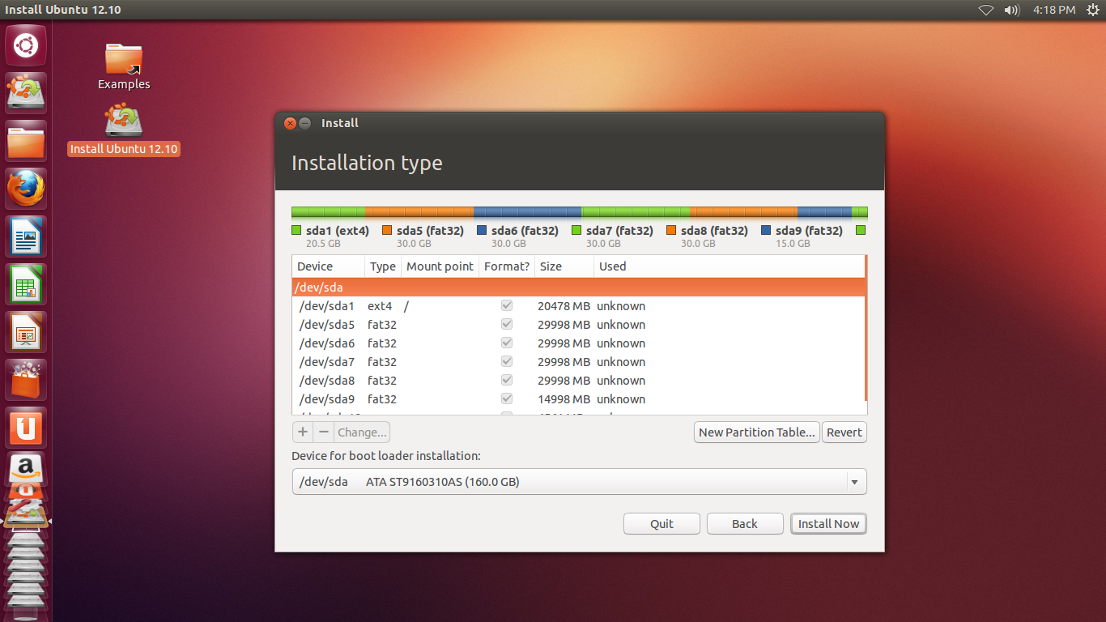The image size is (1106, 622).
Task: Open LibreOffice Writer
Action: pyautogui.click(x=26, y=236)
